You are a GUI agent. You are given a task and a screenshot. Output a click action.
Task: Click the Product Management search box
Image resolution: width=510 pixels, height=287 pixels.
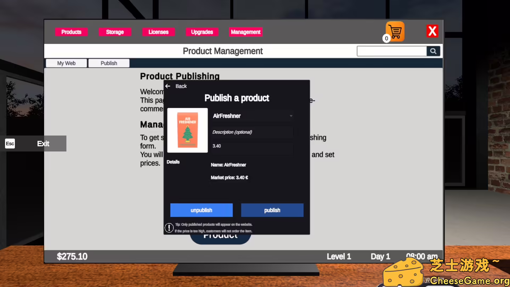coord(392,51)
